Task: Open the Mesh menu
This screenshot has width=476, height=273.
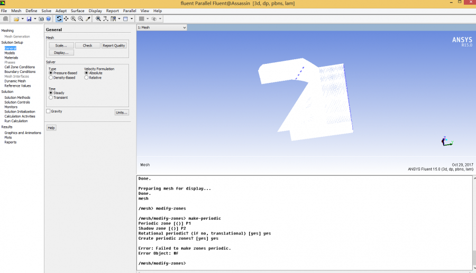Action: (x=16, y=11)
